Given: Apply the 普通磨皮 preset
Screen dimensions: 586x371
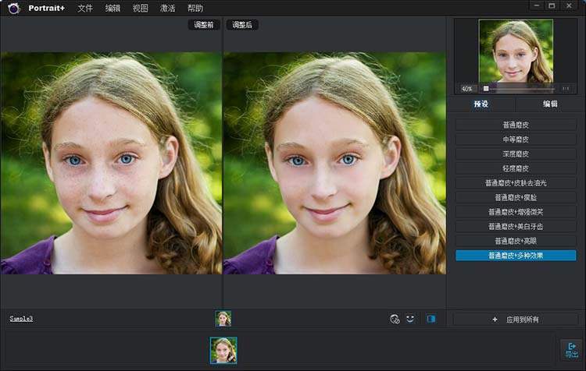Looking at the screenshot, I should click(x=516, y=125).
